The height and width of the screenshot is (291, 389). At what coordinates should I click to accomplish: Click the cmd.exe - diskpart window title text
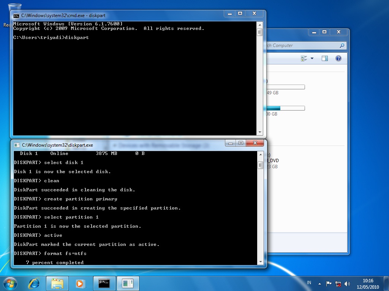point(63,16)
